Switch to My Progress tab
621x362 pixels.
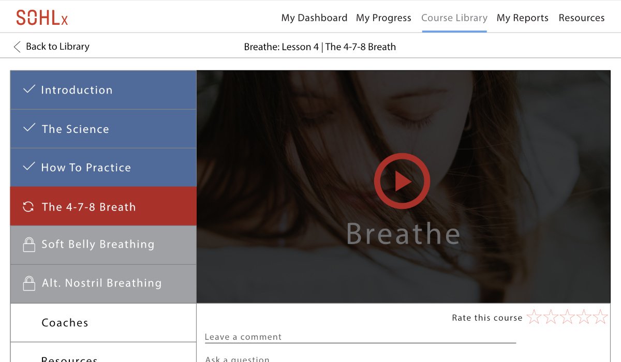pyautogui.click(x=383, y=18)
